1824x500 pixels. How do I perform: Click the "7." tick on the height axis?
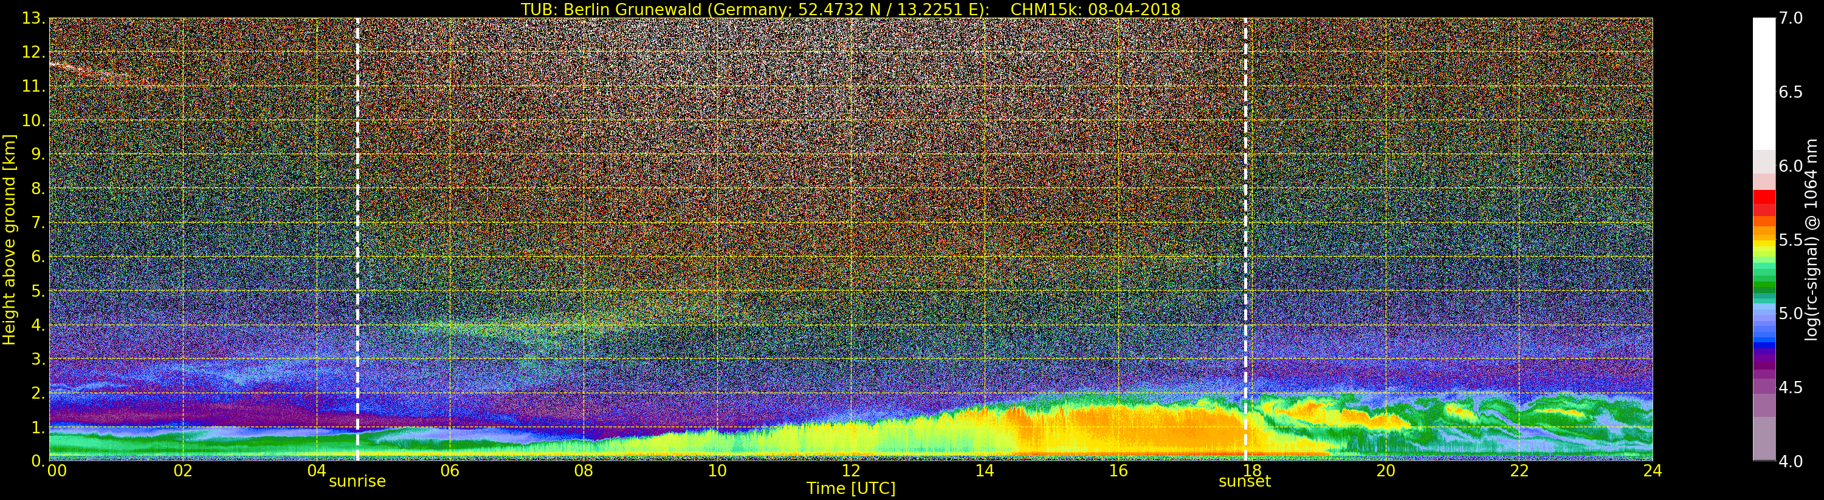[x=38, y=223]
